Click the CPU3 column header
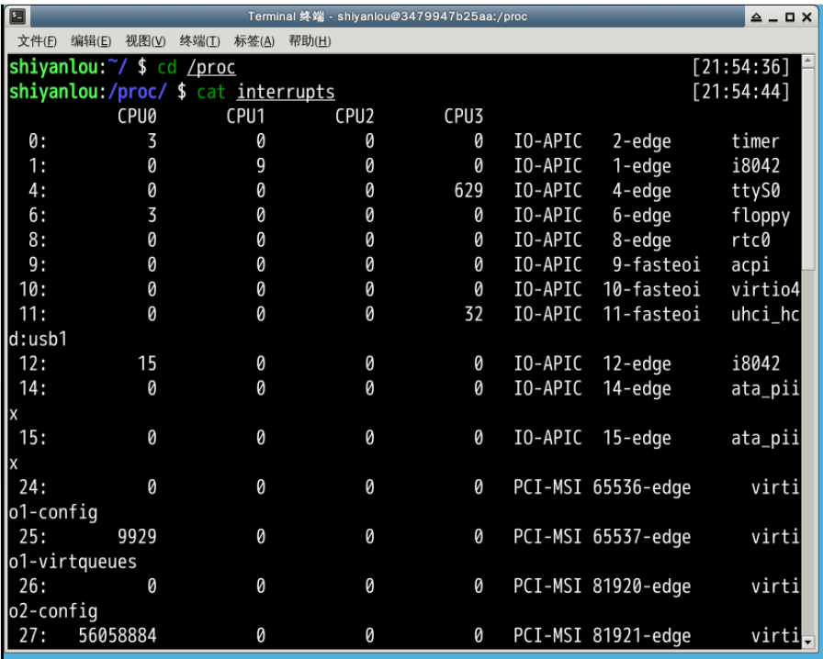Image resolution: width=823 pixels, height=659 pixels. [x=464, y=117]
